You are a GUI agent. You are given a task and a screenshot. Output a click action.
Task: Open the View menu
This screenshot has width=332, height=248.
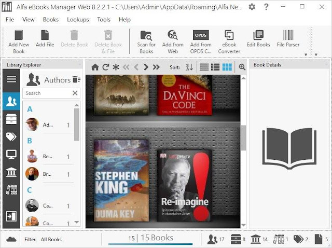pos(29,20)
